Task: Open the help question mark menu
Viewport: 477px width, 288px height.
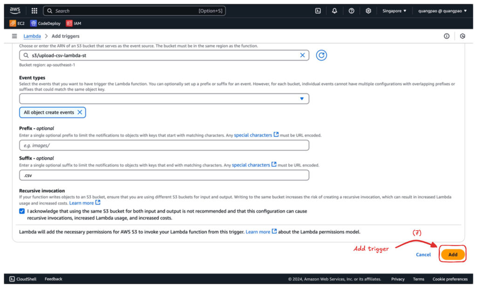Action: point(351,11)
